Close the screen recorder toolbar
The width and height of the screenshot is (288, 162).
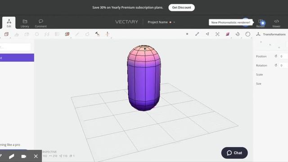pos(36,156)
